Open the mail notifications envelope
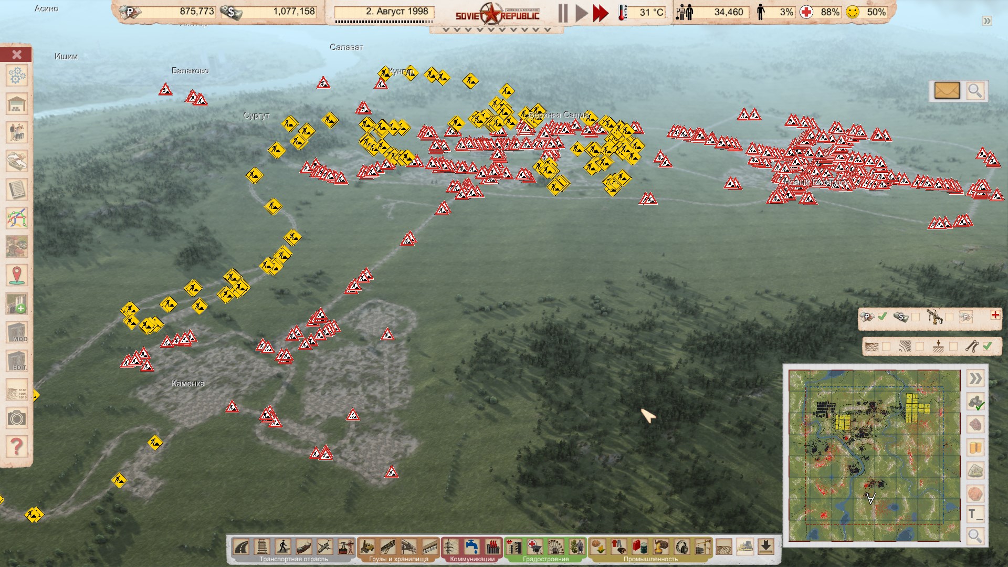The width and height of the screenshot is (1008, 567). tap(947, 91)
